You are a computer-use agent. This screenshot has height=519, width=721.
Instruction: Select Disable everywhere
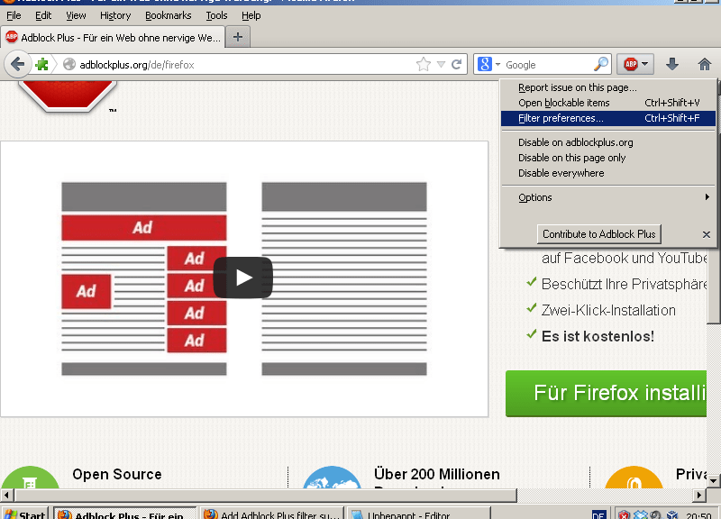(x=607, y=173)
